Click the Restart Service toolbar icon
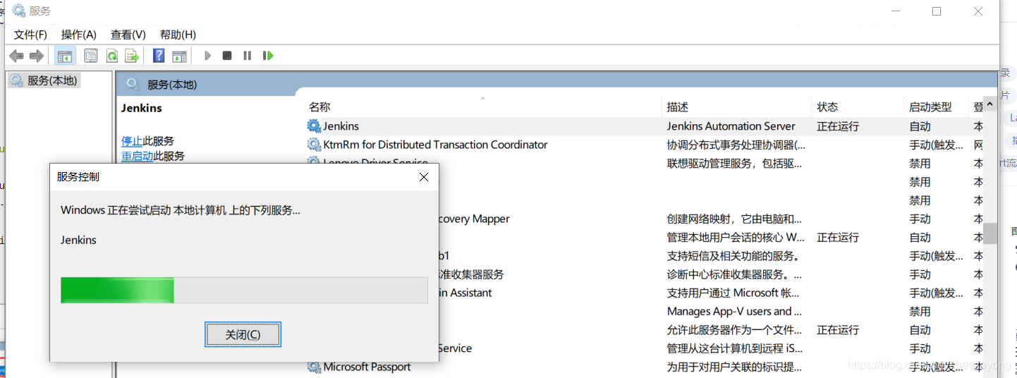The width and height of the screenshot is (1017, 378). [x=268, y=56]
